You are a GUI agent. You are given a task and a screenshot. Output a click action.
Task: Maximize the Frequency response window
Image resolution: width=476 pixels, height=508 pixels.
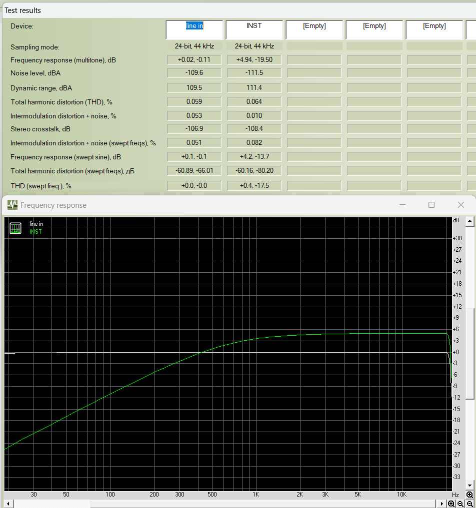click(431, 205)
